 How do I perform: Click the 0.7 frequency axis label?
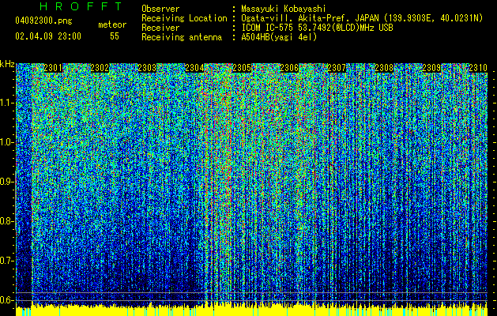(7, 261)
